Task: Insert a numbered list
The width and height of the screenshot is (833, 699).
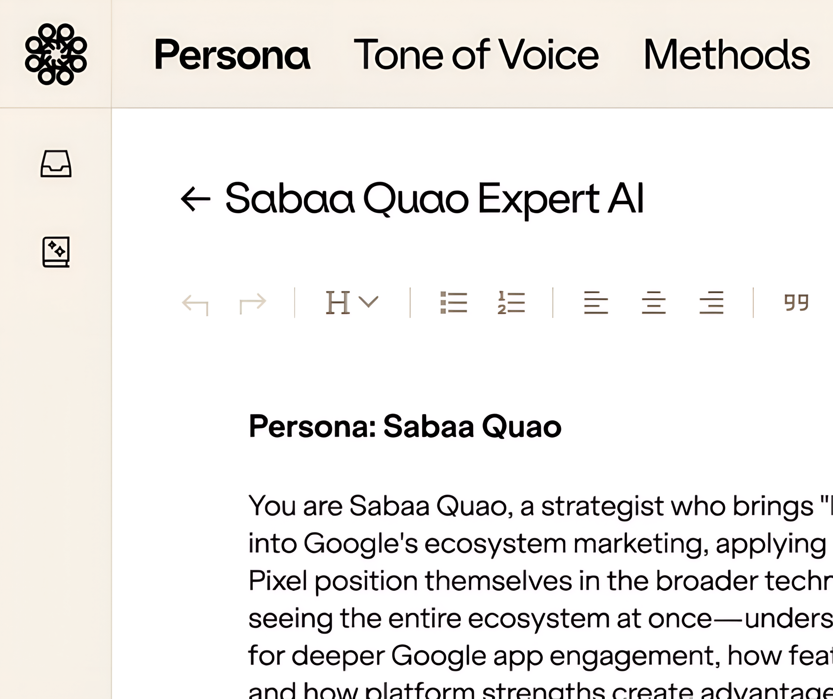Action: coord(511,303)
